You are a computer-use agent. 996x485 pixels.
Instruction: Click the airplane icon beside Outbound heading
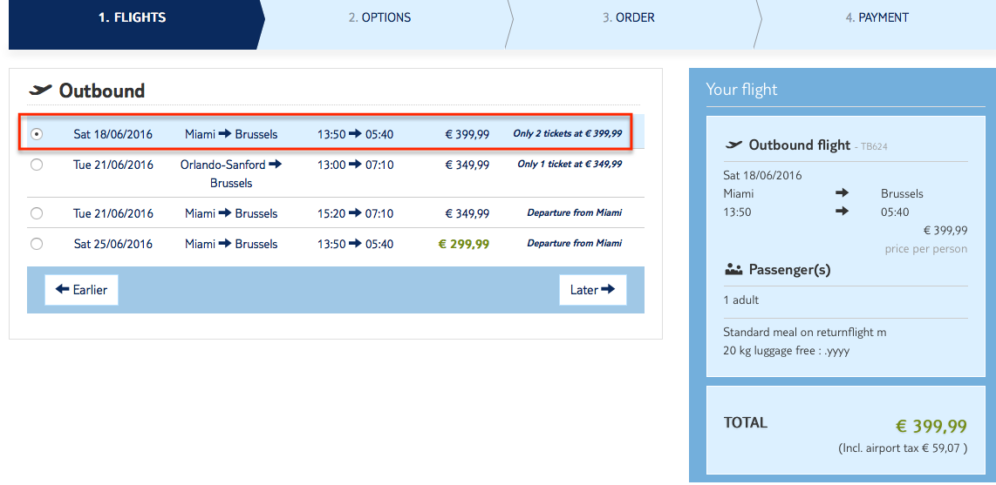click(40, 90)
